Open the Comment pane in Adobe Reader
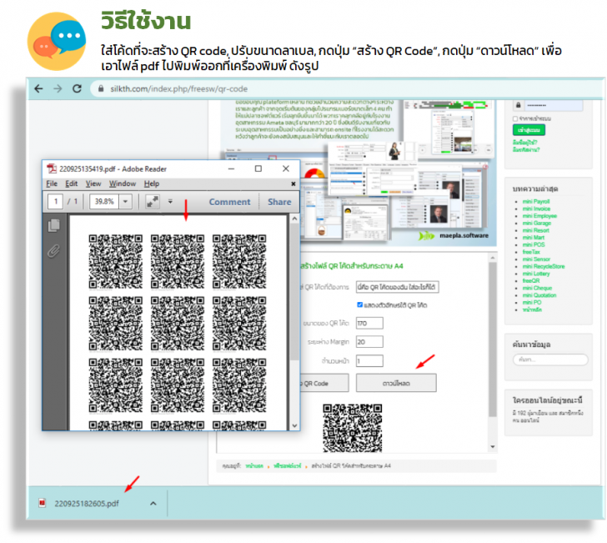 click(x=229, y=202)
